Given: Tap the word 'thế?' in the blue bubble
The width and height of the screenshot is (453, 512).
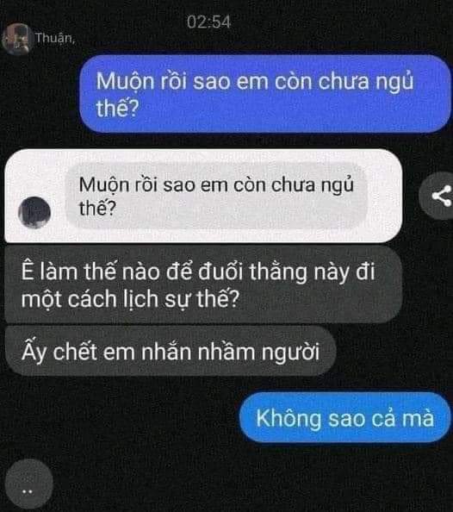Looking at the screenshot, I should click(117, 108).
